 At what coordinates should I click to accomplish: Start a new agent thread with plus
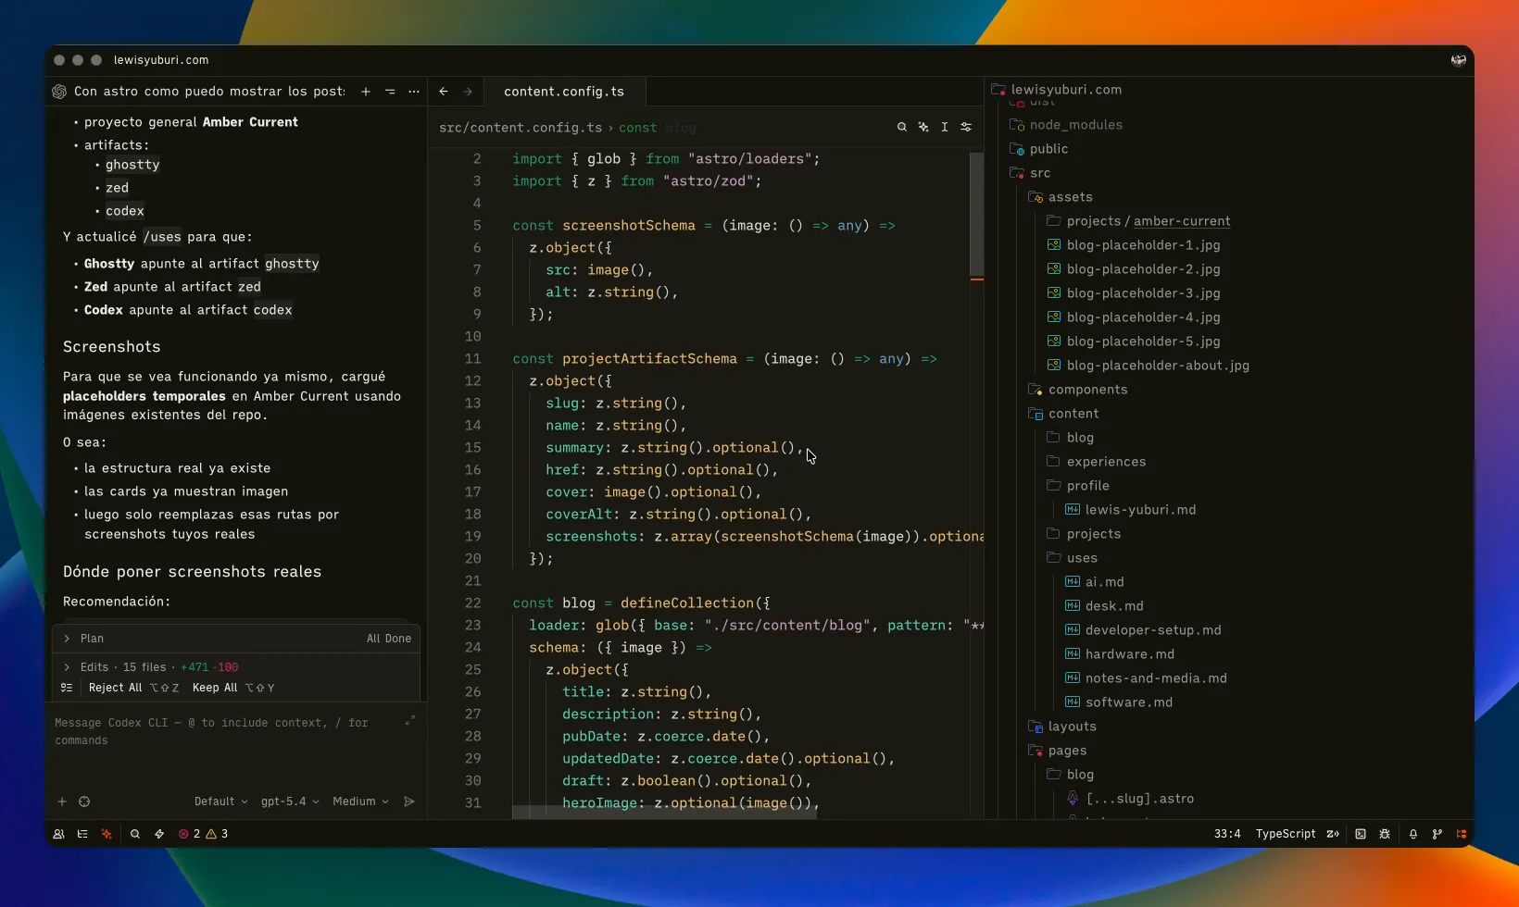pyautogui.click(x=366, y=92)
